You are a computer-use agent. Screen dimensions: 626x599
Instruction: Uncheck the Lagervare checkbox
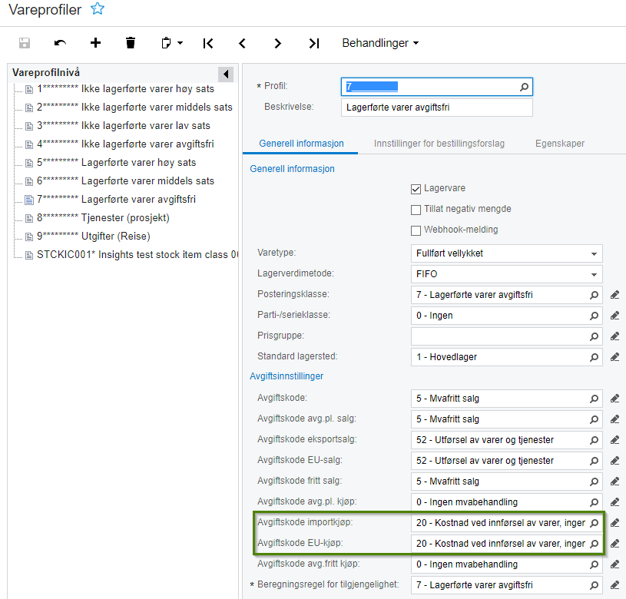(x=416, y=188)
